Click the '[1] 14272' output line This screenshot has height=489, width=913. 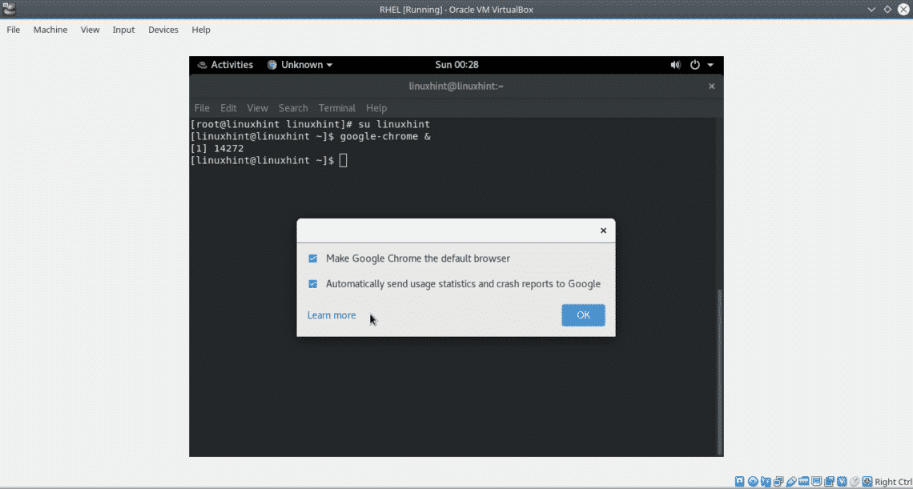coord(217,148)
